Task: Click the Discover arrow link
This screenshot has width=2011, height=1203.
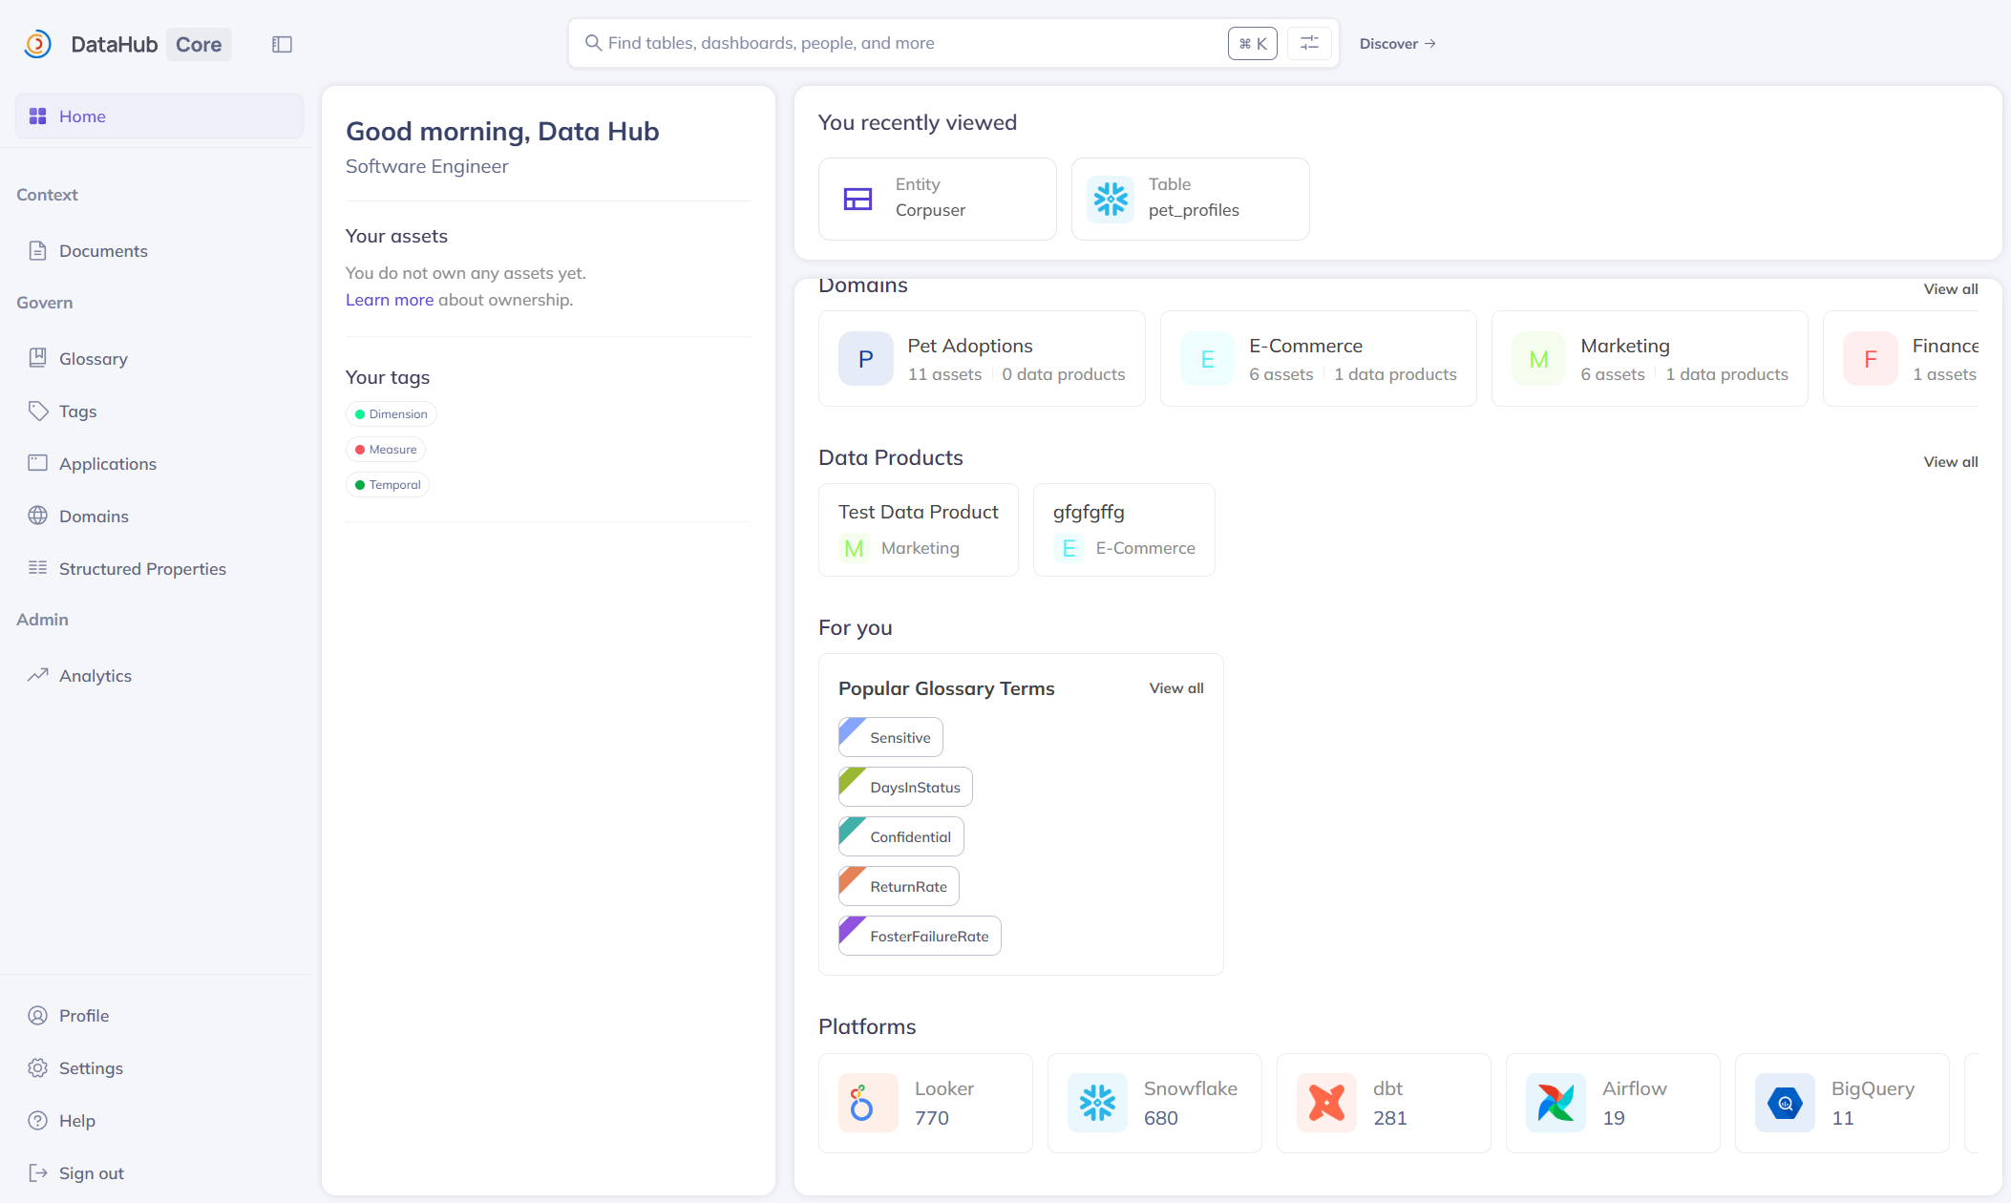Action: 1397,44
